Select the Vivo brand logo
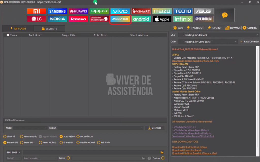Viewport: 260px width, 162px height. [x=120, y=11]
